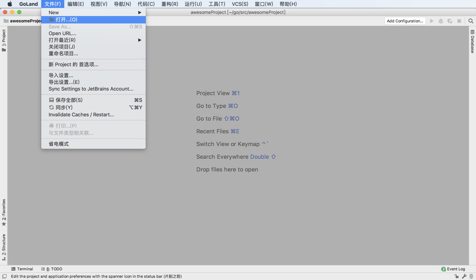Viewport: 476px width, 280px height.
Task: Toggle tool window buttons icon in status bar
Action: pos(4,276)
